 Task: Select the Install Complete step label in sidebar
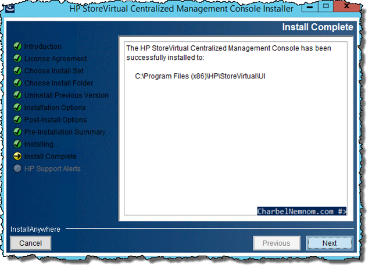point(51,156)
